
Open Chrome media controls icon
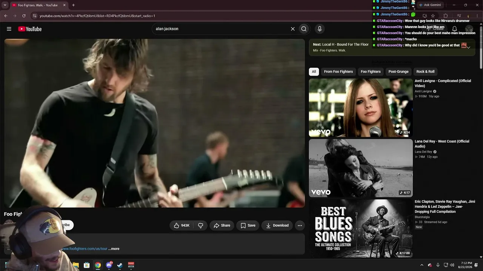click(x=459, y=16)
